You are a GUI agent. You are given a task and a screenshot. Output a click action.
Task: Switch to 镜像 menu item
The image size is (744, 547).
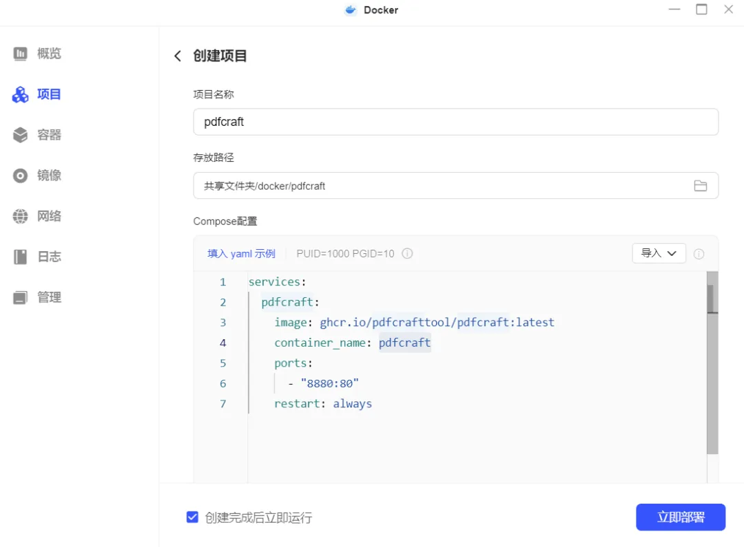pos(49,176)
